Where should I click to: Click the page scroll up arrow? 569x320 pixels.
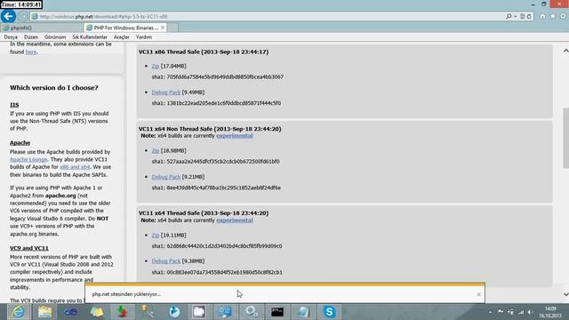[565, 52]
